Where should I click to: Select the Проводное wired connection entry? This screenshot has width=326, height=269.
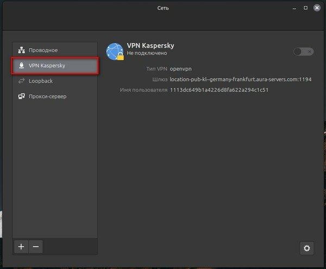click(55, 50)
